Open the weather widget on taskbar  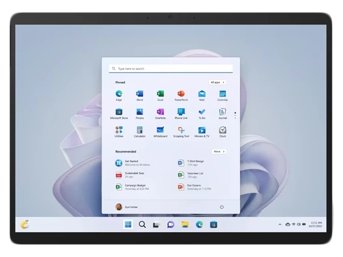coord(25,224)
